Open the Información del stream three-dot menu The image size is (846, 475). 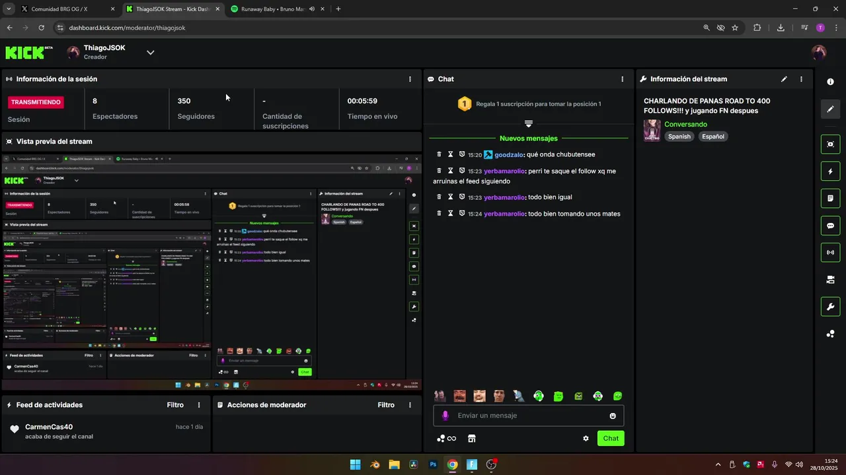[801, 79]
